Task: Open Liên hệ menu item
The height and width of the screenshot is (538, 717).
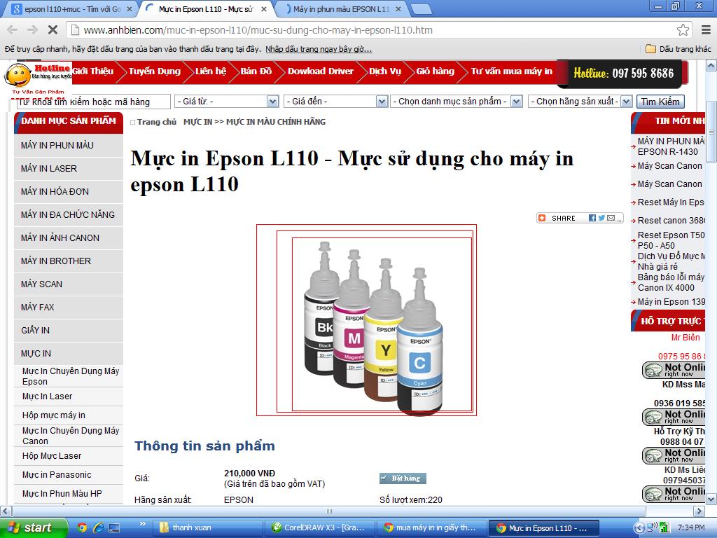Action: [211, 71]
